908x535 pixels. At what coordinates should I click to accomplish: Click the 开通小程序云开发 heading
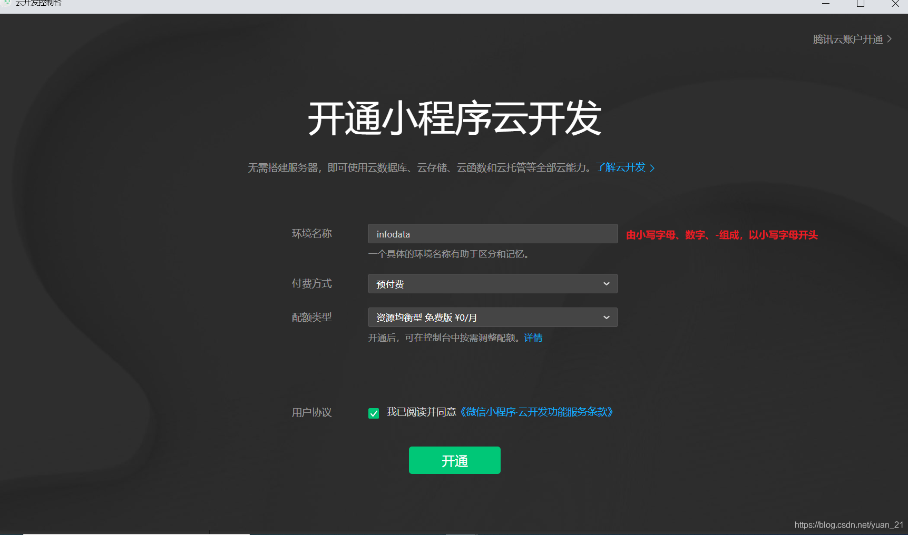(x=454, y=118)
